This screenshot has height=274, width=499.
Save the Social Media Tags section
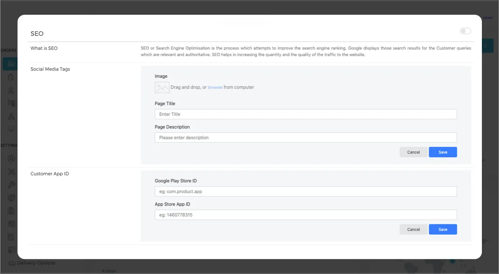point(443,152)
